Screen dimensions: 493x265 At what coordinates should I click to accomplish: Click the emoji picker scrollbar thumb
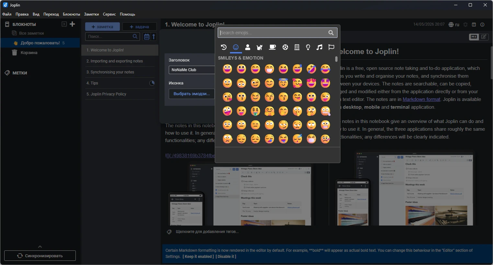(x=336, y=59)
